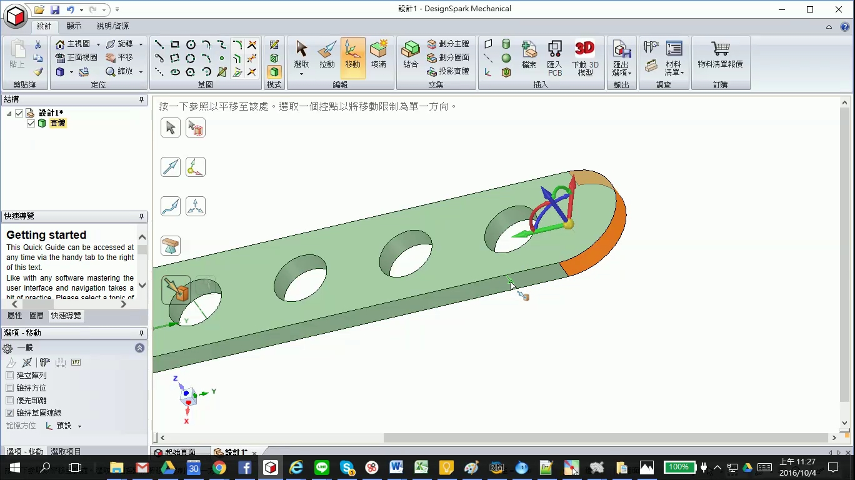Switch to the 選取項目 bottom tab

click(x=66, y=451)
